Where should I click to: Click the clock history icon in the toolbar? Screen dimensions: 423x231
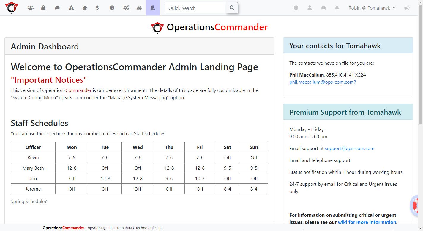(112, 8)
